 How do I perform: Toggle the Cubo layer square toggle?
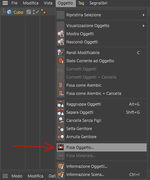[29, 12]
